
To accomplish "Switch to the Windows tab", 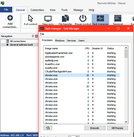I will (x=60, y=41).
